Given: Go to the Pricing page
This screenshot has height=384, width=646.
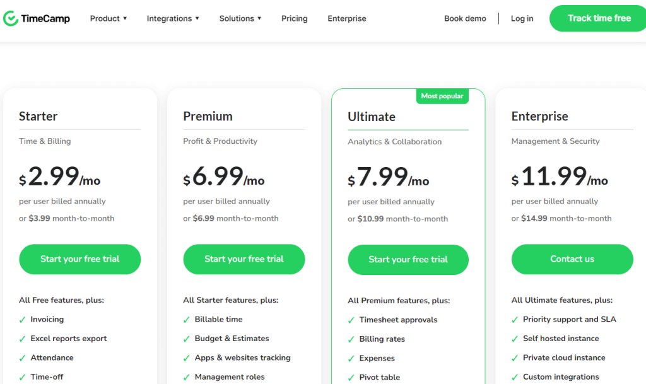Looking at the screenshot, I should 295,18.
